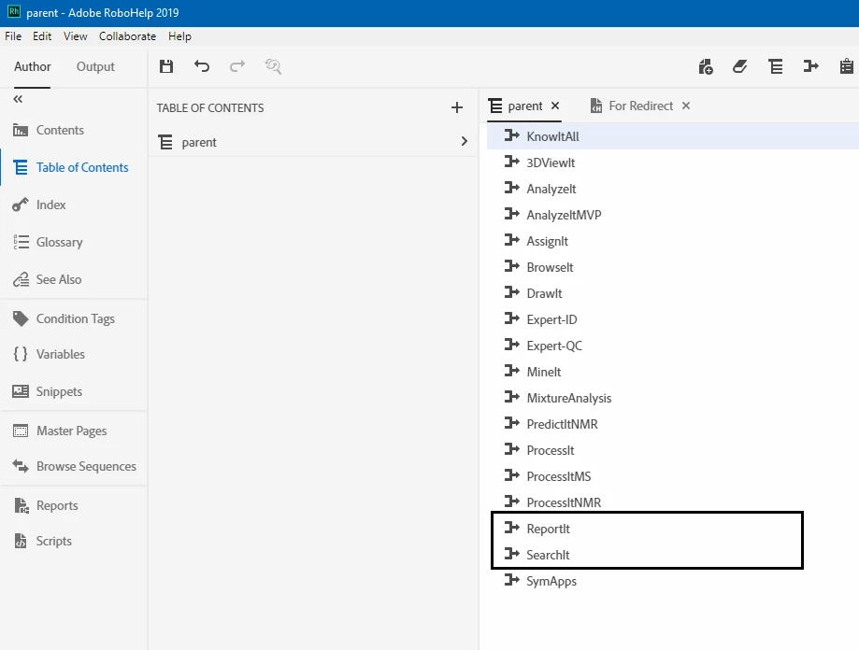Select the SymApps TOC entry

(673, 581)
